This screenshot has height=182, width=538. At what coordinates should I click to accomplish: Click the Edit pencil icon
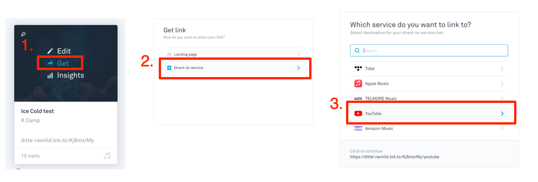tap(50, 51)
